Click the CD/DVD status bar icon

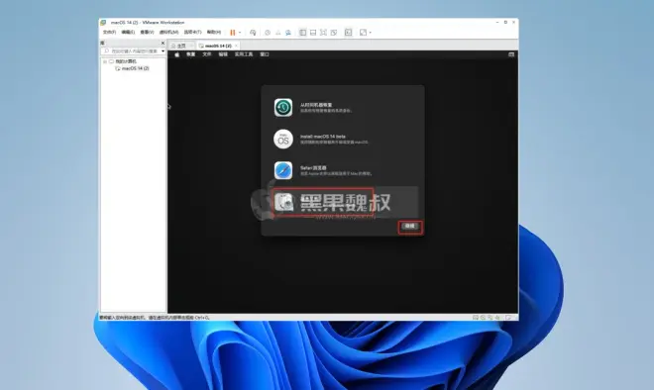pos(483,318)
